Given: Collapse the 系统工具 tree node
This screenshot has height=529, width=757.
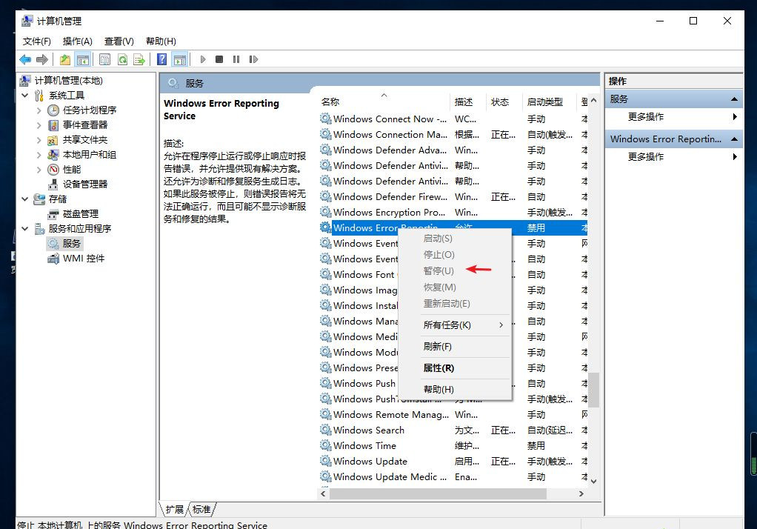Looking at the screenshot, I should point(24,95).
